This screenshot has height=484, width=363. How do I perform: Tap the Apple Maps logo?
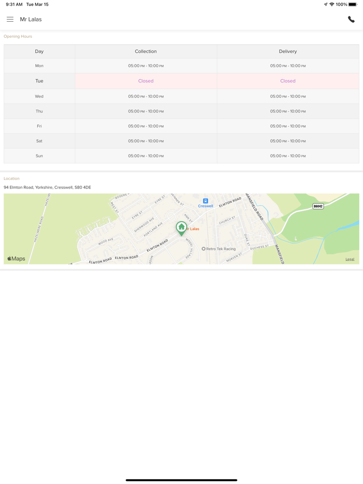tap(16, 259)
